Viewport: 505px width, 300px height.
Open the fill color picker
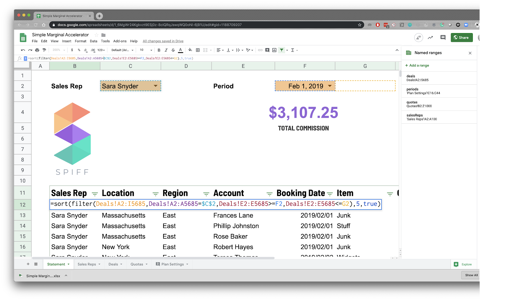click(190, 50)
